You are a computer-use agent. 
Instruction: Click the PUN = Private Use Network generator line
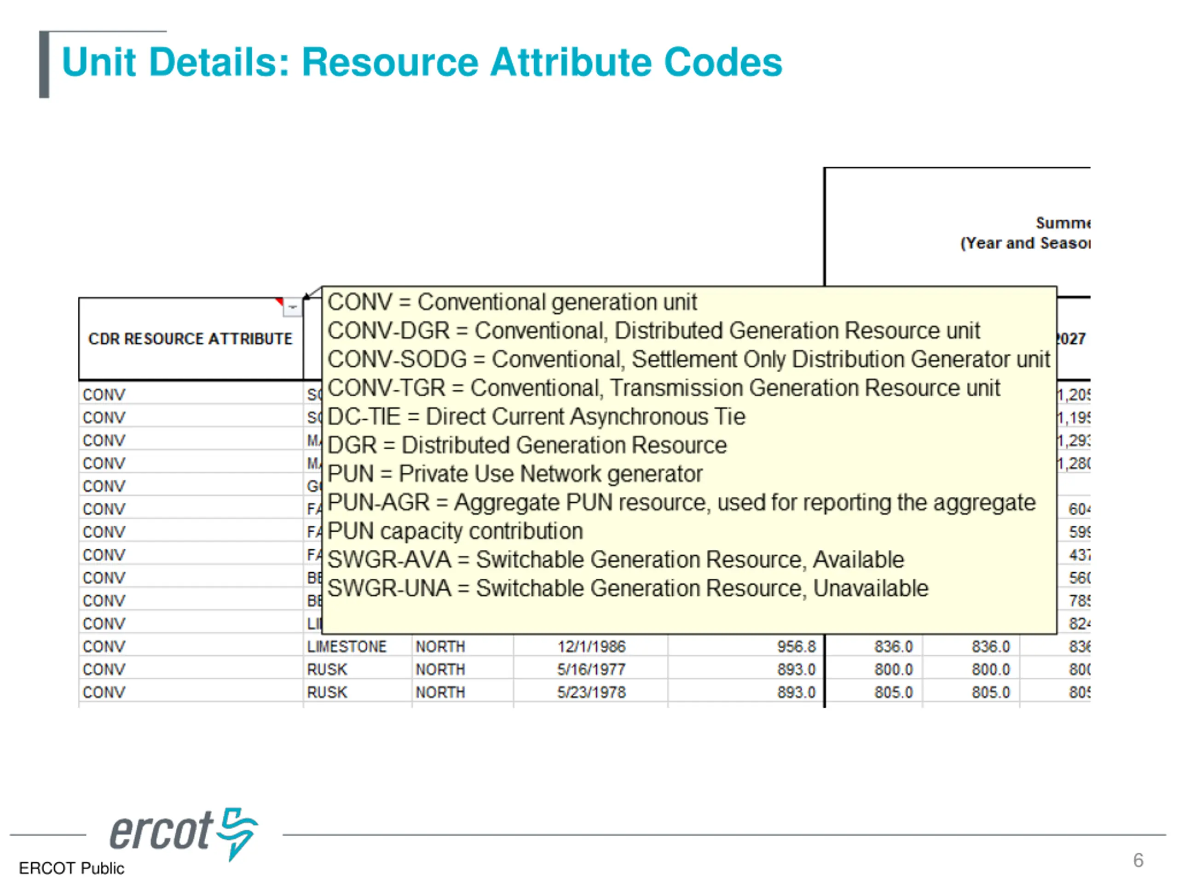pyautogui.click(x=514, y=474)
